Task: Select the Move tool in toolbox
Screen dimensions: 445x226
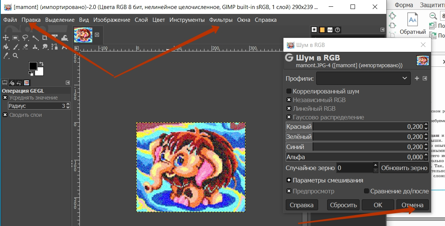Action: pos(6,37)
